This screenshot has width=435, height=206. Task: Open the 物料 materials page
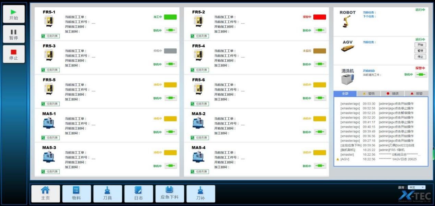point(76,194)
